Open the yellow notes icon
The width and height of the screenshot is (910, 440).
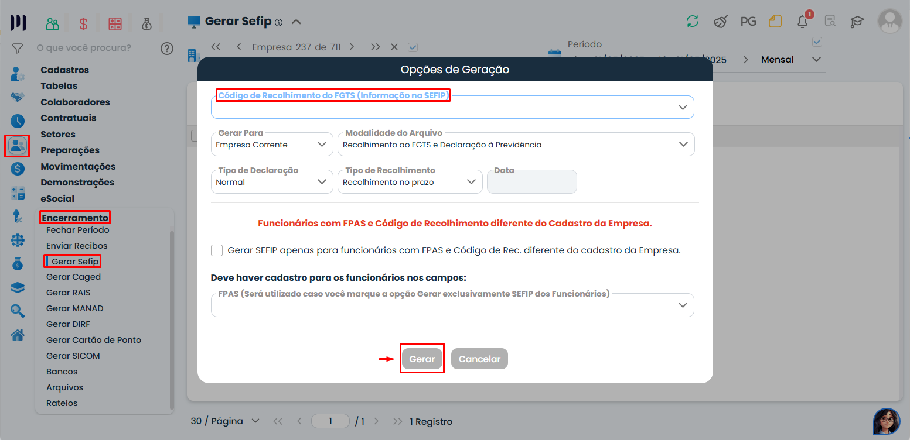click(x=775, y=22)
